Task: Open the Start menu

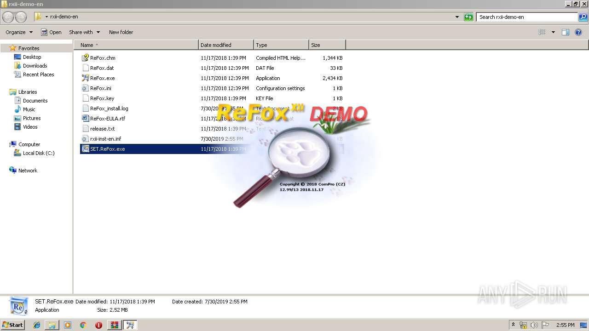Action: coord(13,325)
